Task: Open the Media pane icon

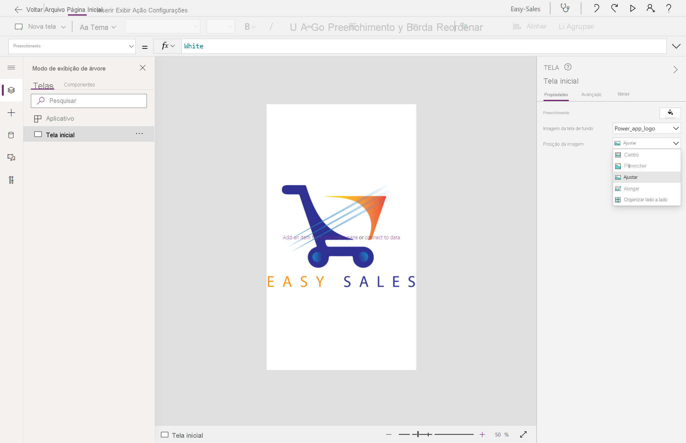Action: [x=11, y=158]
